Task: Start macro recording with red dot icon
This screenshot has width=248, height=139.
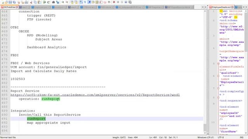Action: [x=114, y=2]
